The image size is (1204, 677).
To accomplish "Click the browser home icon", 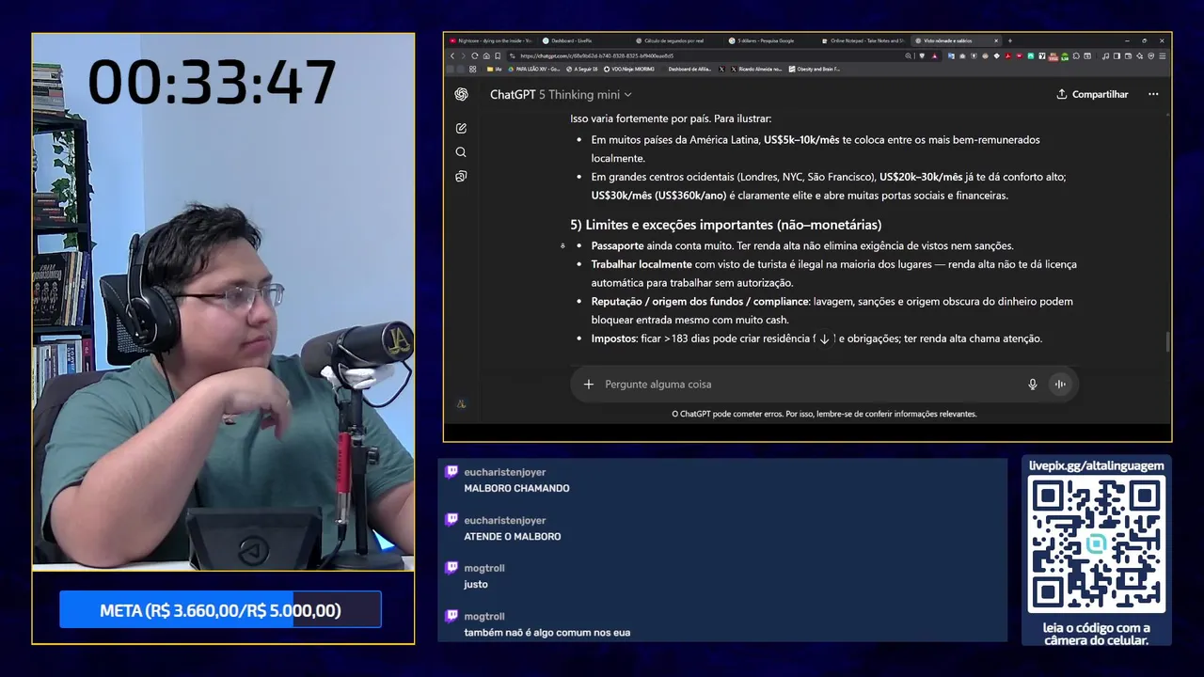I will pyautogui.click(x=486, y=55).
